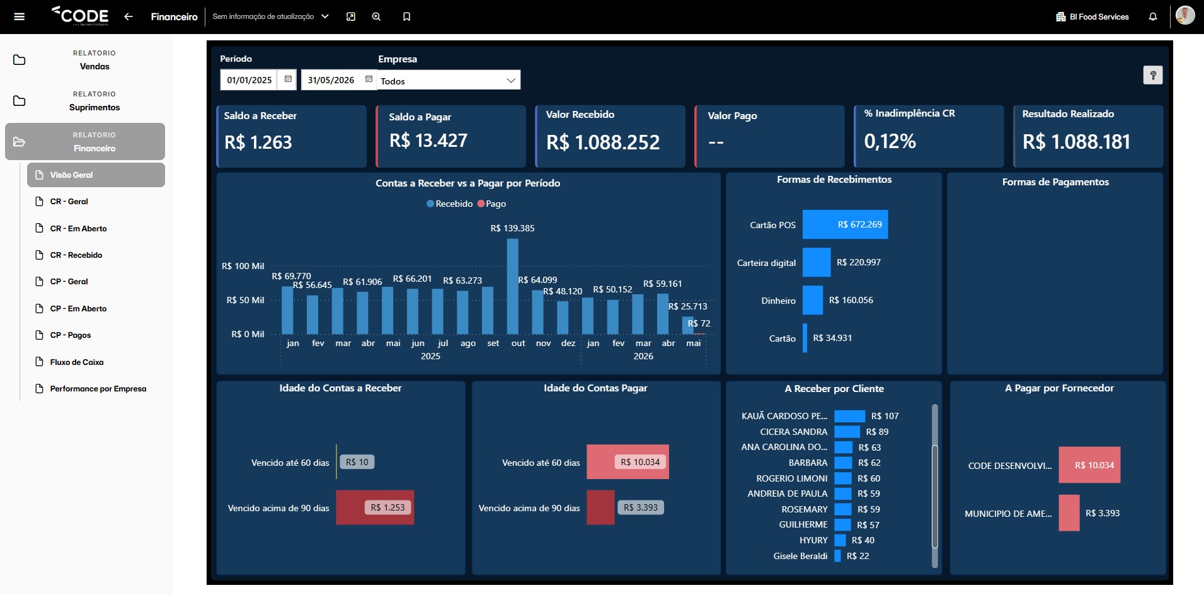The width and height of the screenshot is (1204, 595).
Task: Open the Relatorio Suprimentos section
Action: click(85, 101)
